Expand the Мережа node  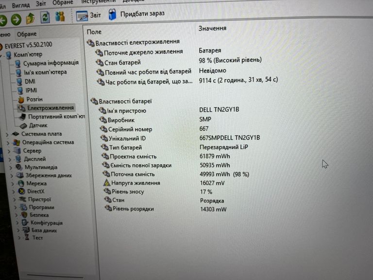(13, 184)
